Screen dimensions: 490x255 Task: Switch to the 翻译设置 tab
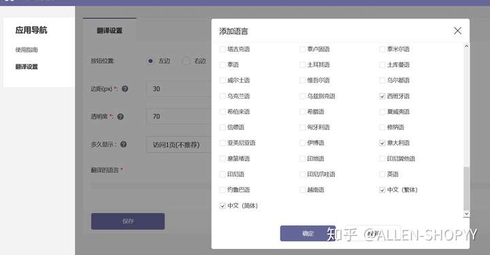[x=110, y=31]
